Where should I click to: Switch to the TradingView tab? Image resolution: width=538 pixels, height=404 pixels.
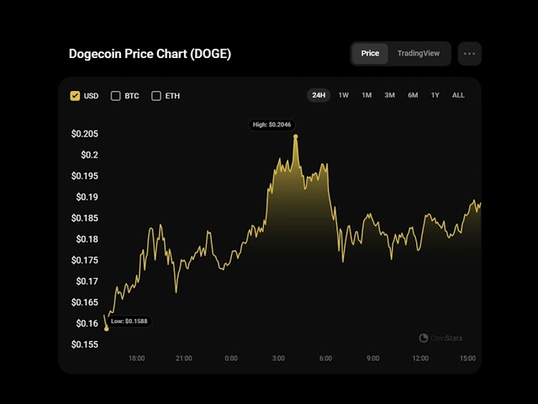[x=418, y=54]
